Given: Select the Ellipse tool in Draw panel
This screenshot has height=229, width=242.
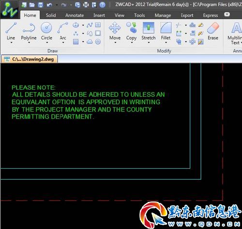Looking at the screenshot, I should pos(76,25).
